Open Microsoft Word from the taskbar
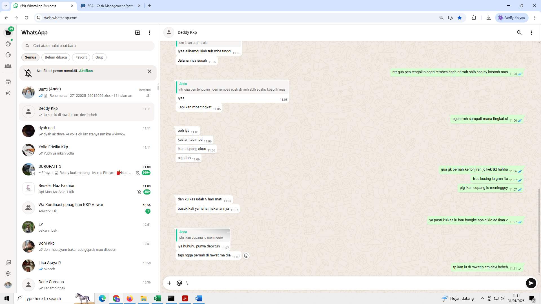 coord(199,298)
